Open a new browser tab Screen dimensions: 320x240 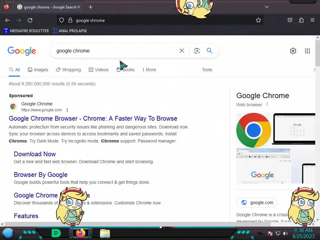(x=90, y=7)
